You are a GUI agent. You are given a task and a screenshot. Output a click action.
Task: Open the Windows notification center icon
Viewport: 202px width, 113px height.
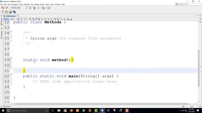pos(198,110)
